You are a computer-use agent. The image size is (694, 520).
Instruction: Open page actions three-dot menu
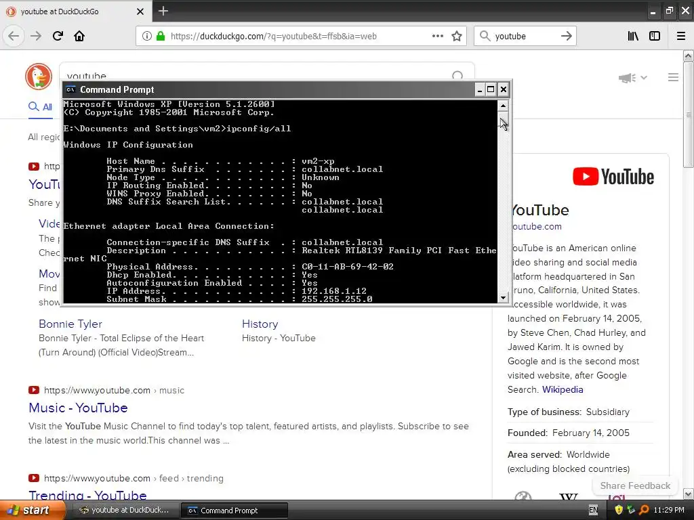point(438,36)
